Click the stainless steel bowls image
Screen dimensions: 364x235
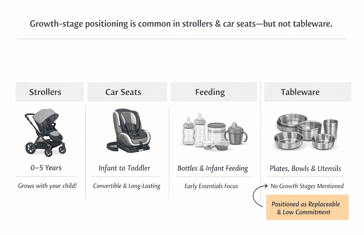298,132
